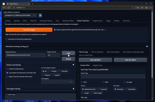Viewport: 155px width, 102px height.
Task: Switch to Negative Filter tab
Action: [x=98, y=65]
